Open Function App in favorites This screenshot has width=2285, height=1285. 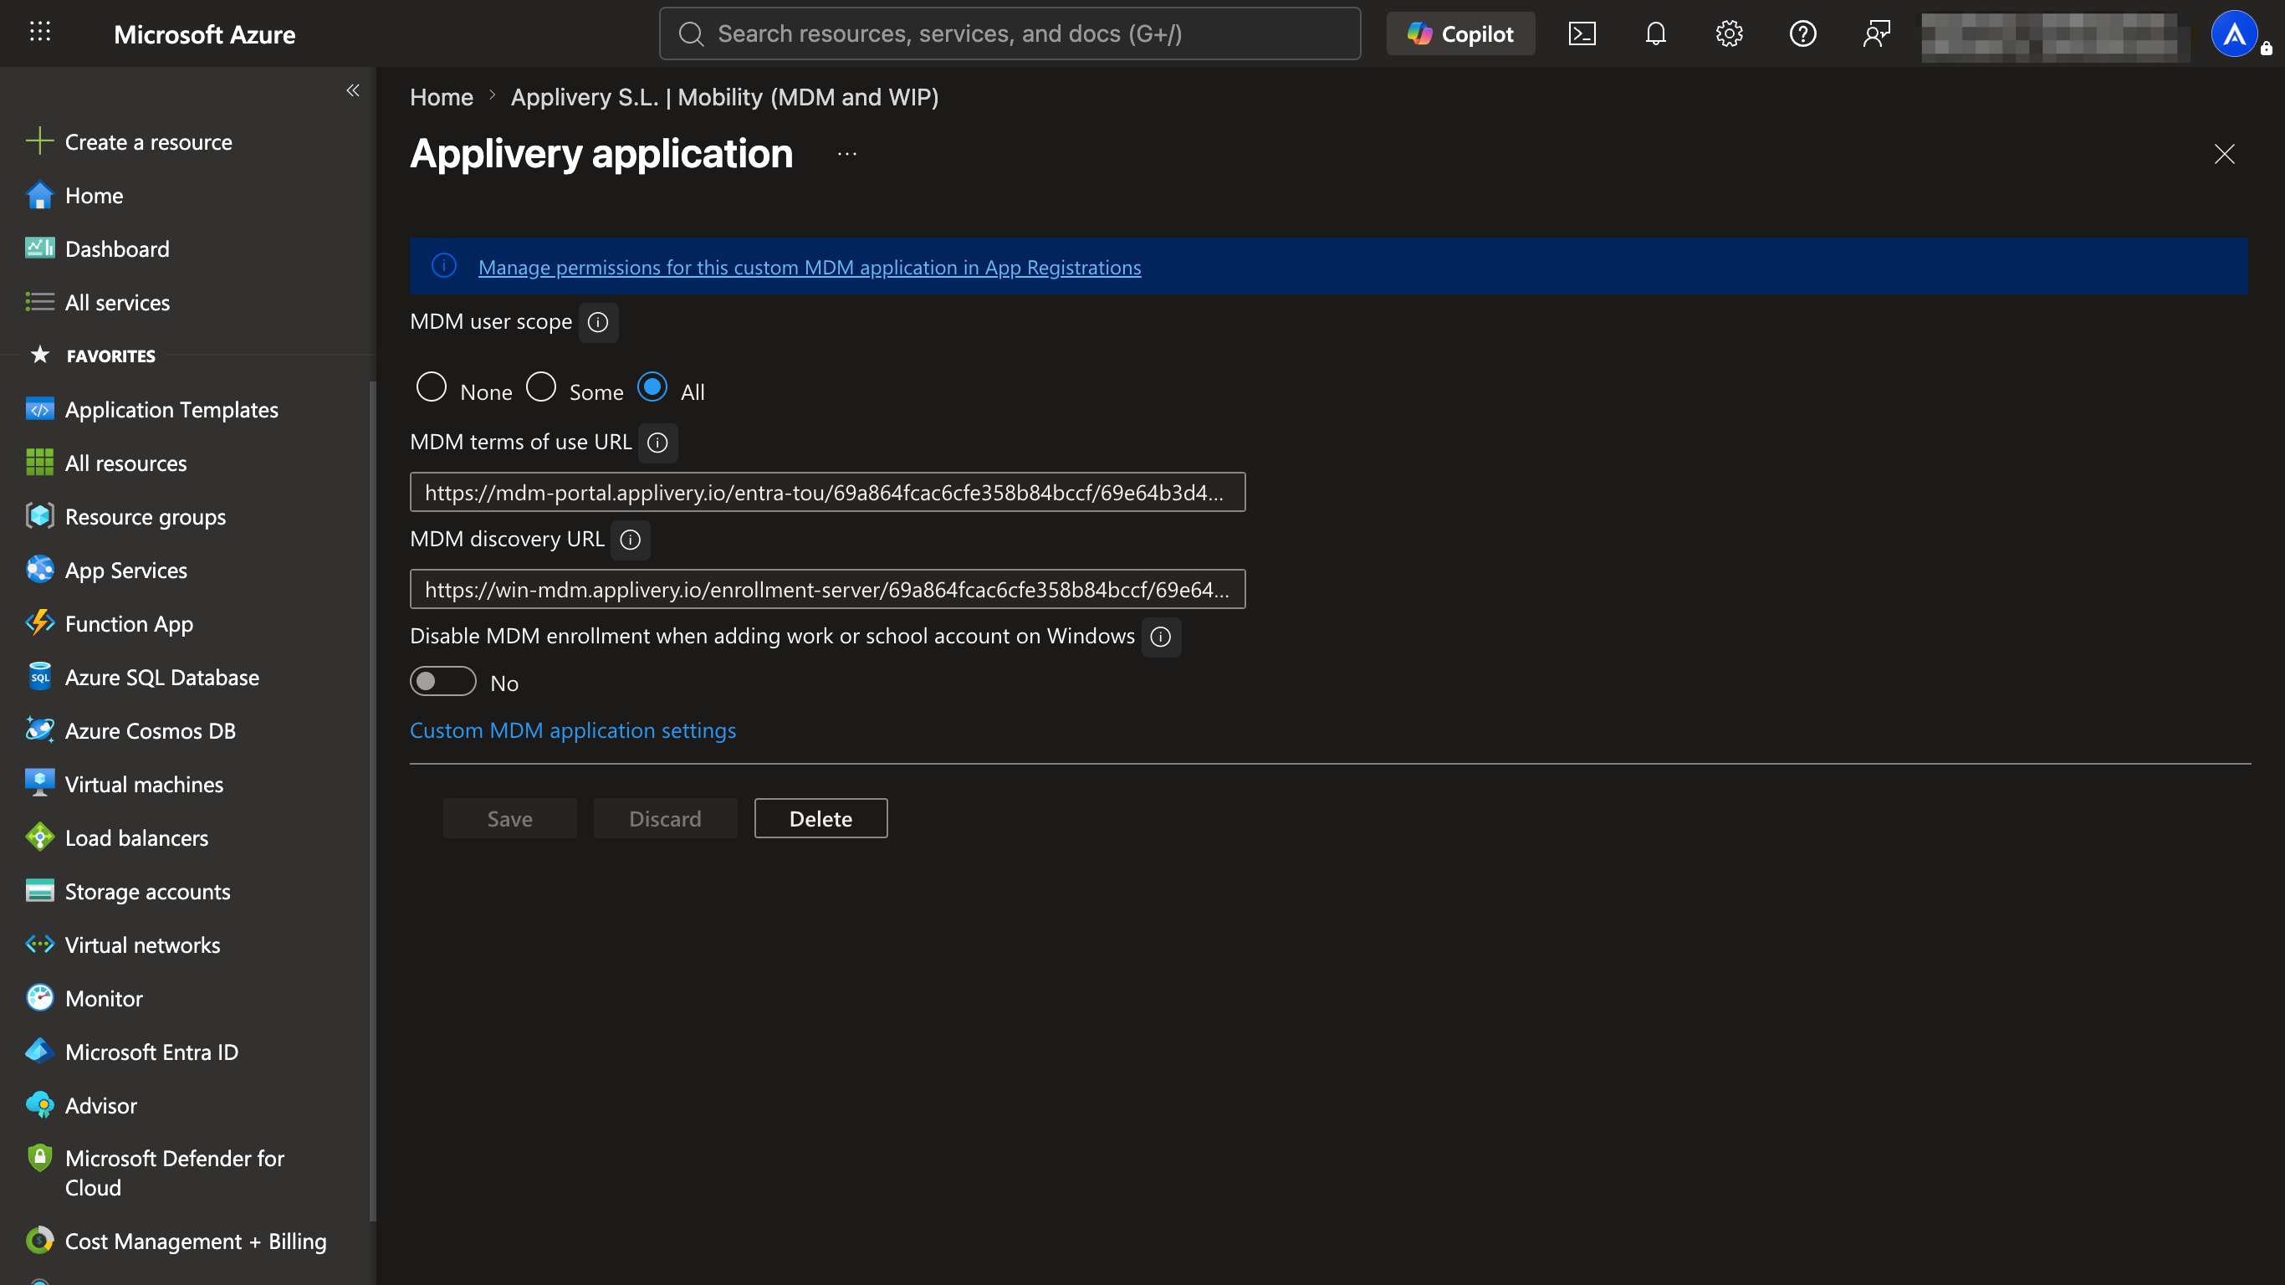pos(110,624)
